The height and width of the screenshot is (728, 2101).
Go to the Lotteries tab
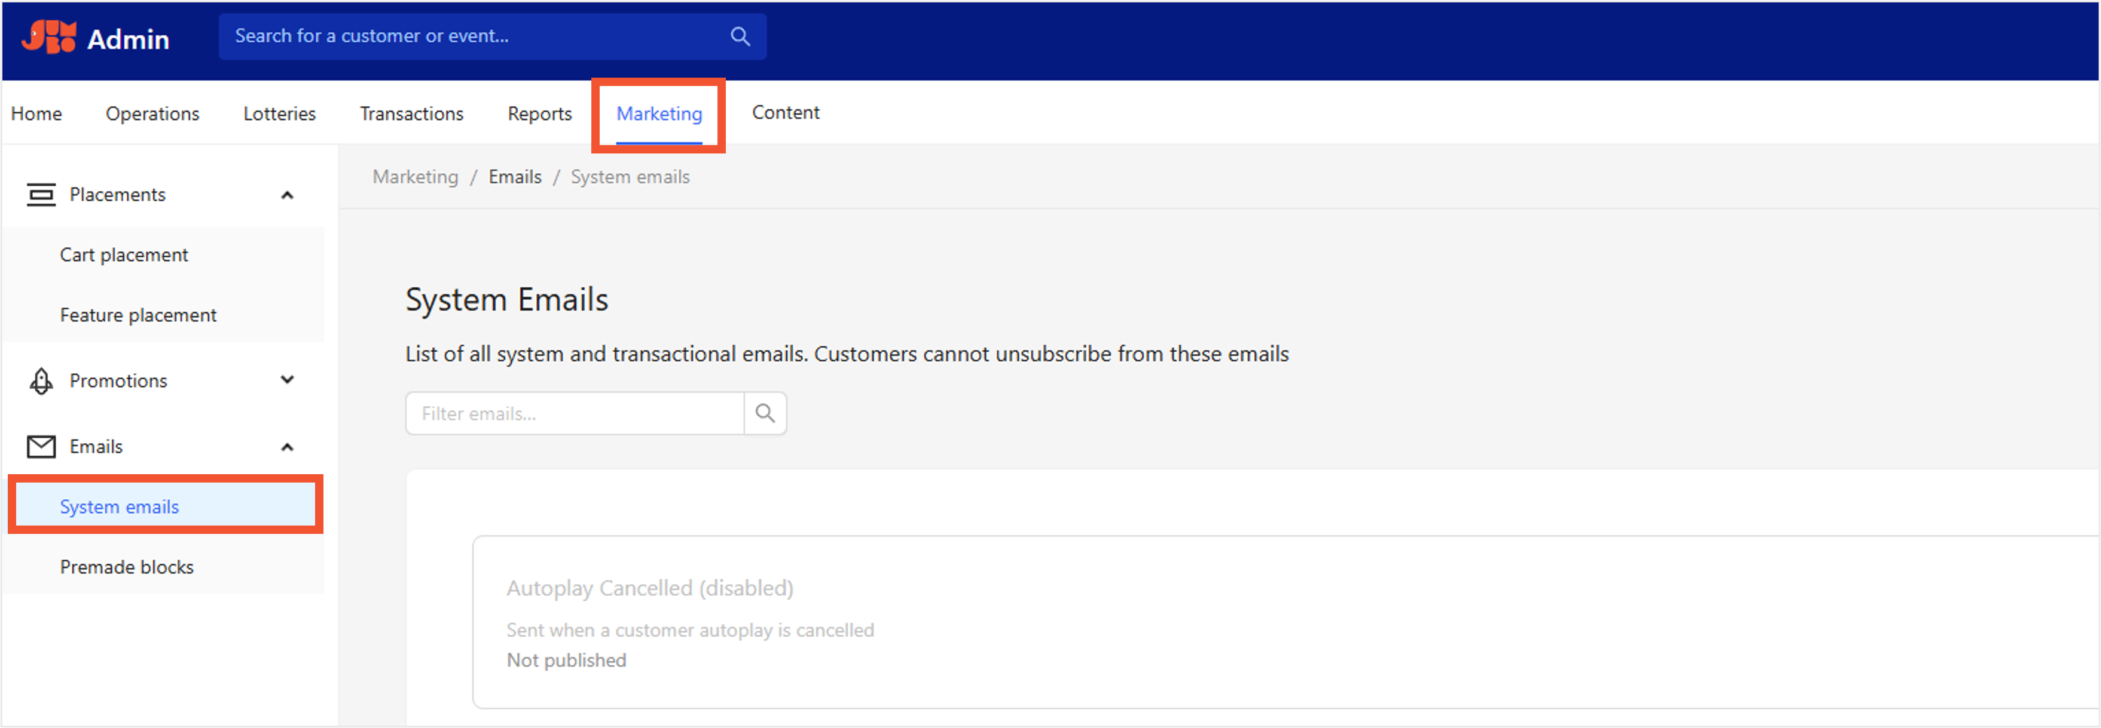pos(280,114)
